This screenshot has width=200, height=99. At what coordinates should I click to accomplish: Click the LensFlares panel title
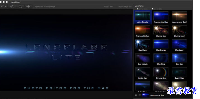[x=139, y=6]
